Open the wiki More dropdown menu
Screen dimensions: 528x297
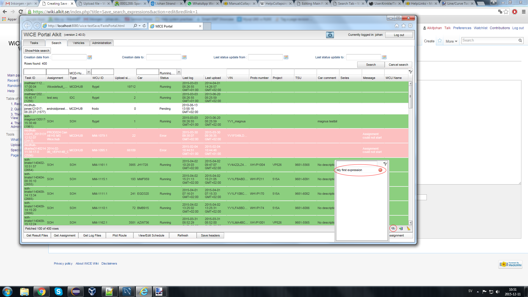(451, 41)
